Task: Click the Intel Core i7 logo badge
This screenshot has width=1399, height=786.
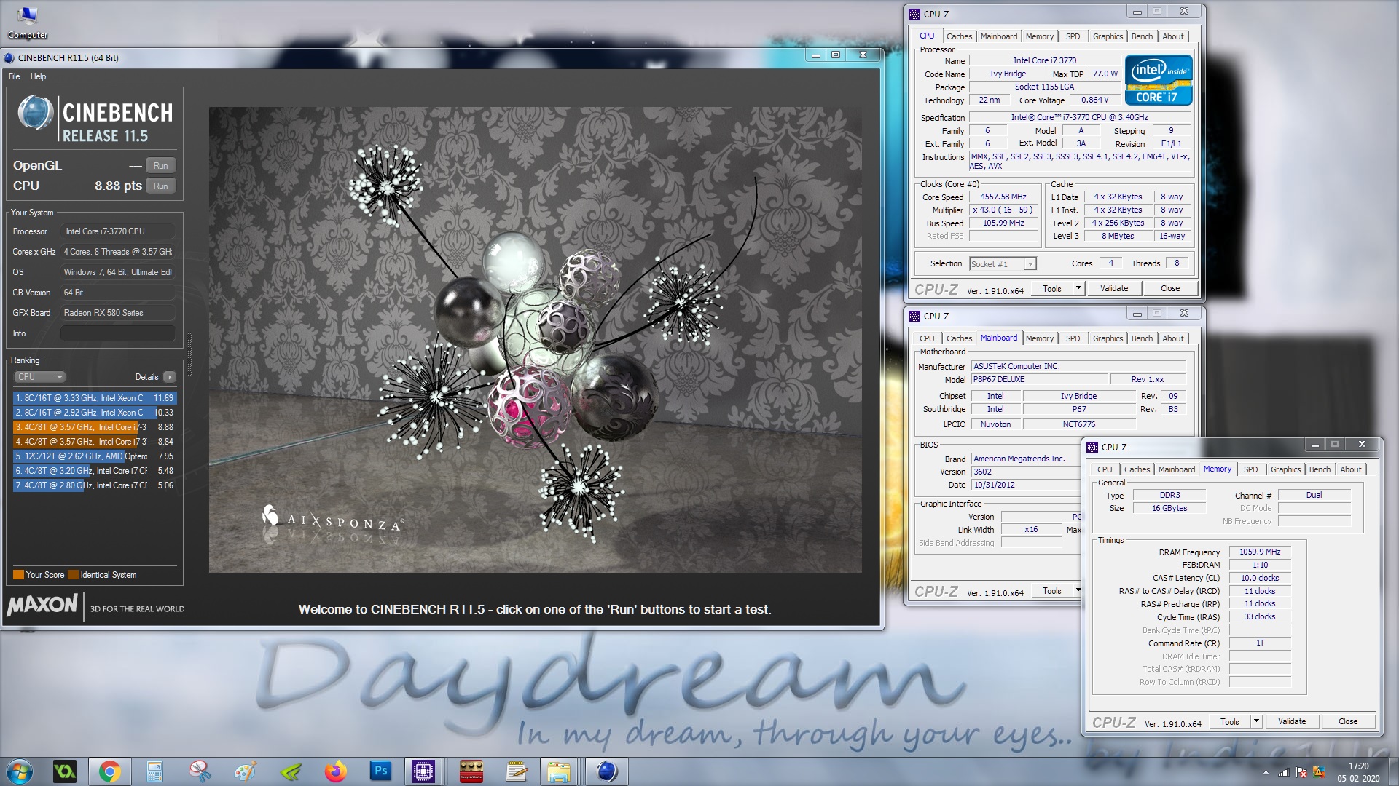Action: tap(1159, 80)
